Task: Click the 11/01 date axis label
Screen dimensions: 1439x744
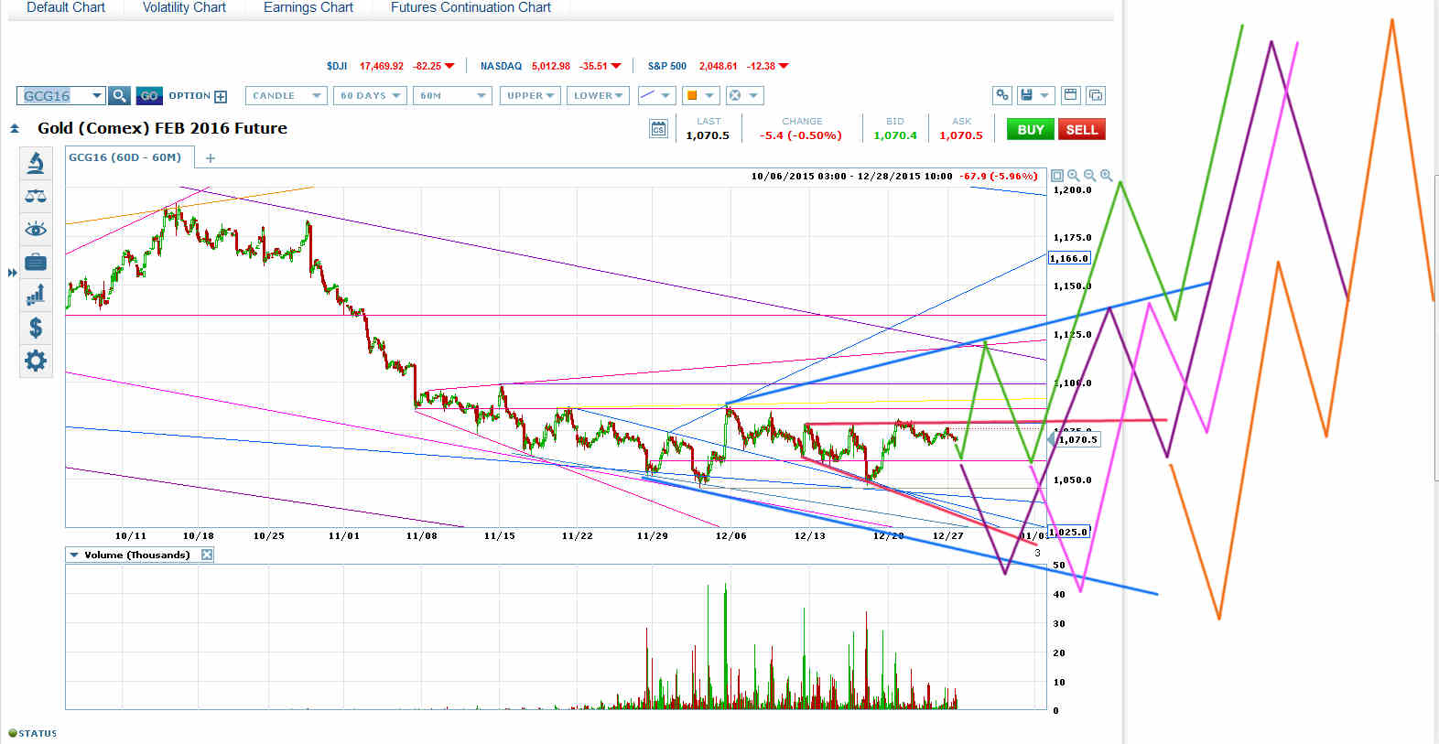Action: coord(344,535)
